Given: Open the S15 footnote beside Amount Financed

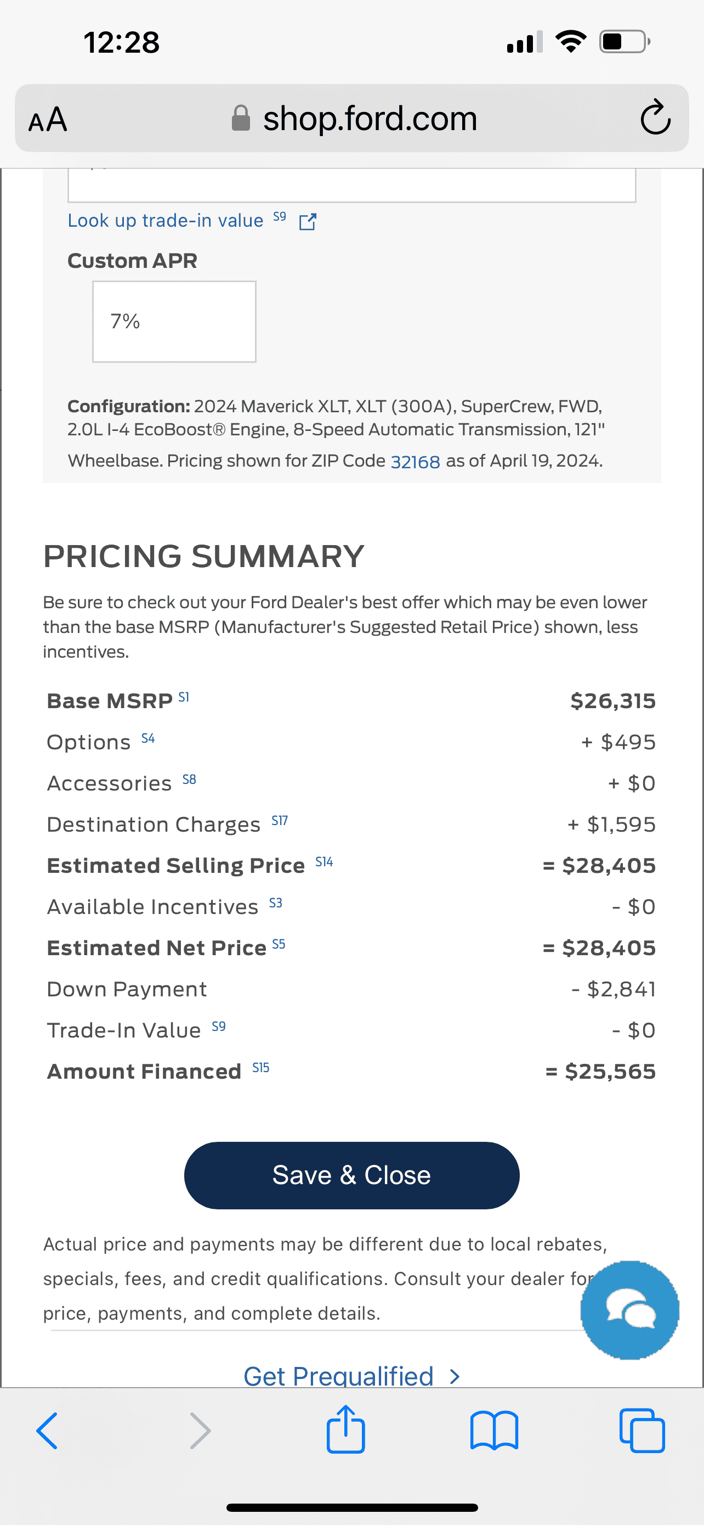Looking at the screenshot, I should 260,1067.
